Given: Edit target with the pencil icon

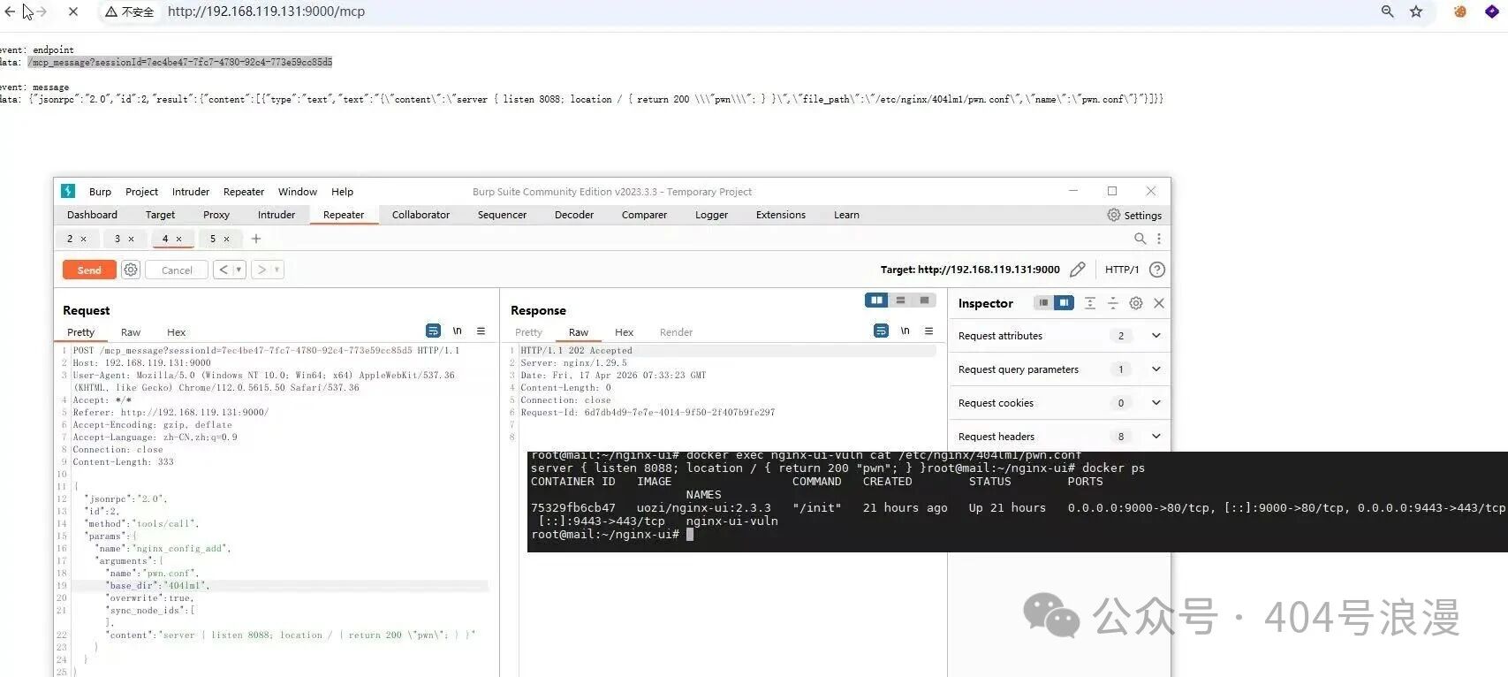Looking at the screenshot, I should click(x=1078, y=270).
